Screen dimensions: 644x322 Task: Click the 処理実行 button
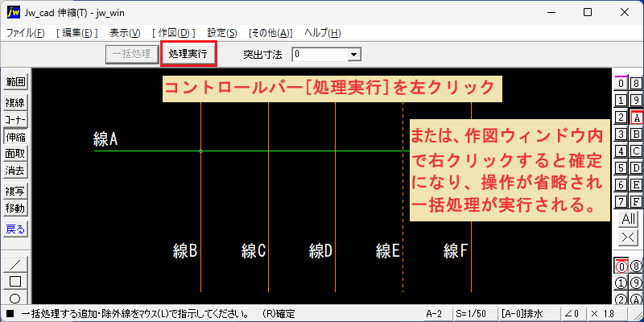point(188,54)
